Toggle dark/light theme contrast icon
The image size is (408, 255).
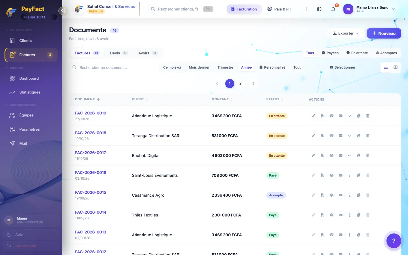319,9
